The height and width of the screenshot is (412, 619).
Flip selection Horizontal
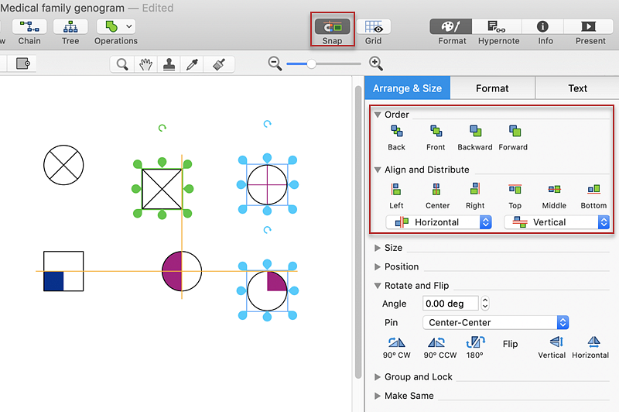tap(590, 348)
